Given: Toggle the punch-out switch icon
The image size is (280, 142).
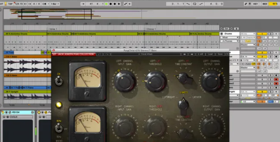Looking at the screenshot, I should 201,4.
